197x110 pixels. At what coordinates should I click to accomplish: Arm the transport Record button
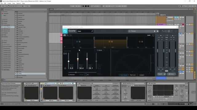[x=88, y=6]
